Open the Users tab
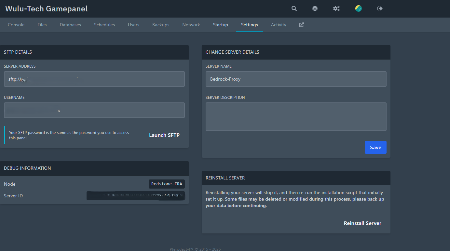 (133, 25)
